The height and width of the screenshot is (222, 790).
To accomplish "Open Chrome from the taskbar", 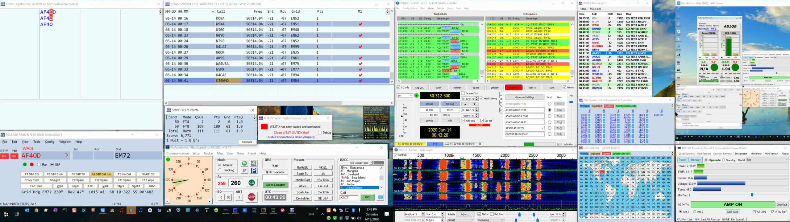I will point(36,210).
